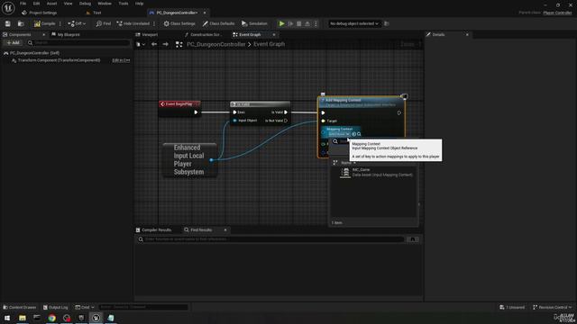Switch to the Viewport tab
The height and width of the screenshot is (324, 577).
(147, 34)
